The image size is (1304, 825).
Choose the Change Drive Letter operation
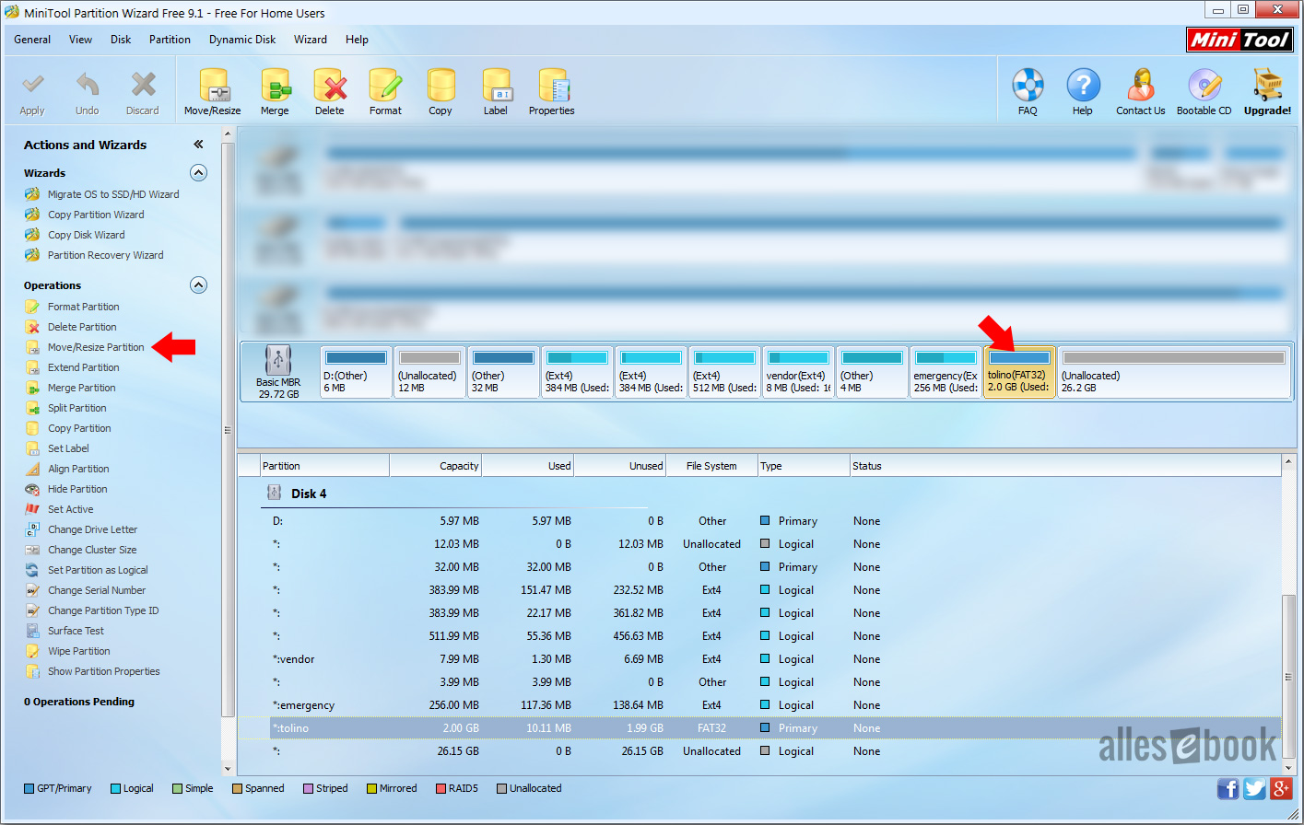pyautogui.click(x=92, y=529)
